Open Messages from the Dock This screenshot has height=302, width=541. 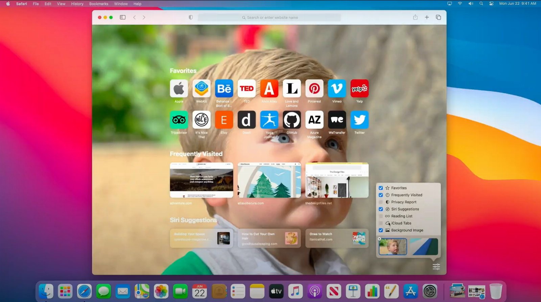(103, 291)
